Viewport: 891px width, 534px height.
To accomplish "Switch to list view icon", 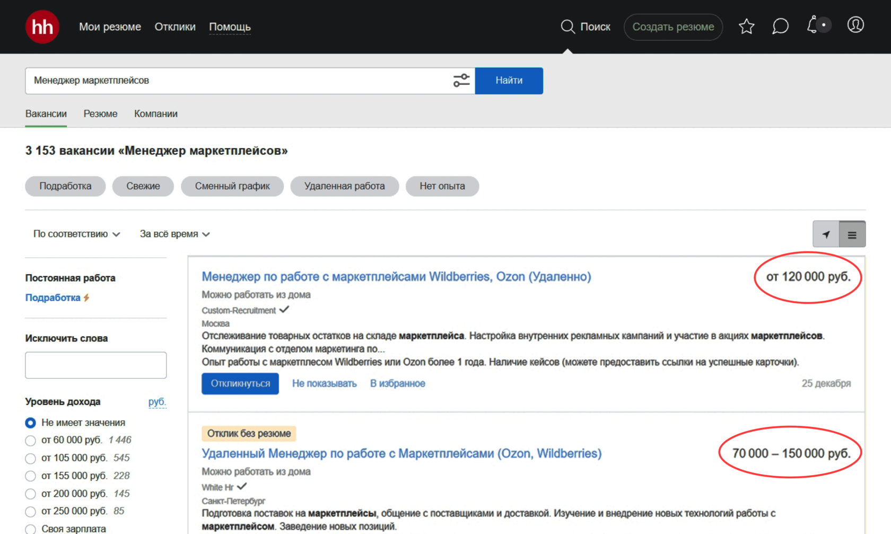I will (x=852, y=234).
